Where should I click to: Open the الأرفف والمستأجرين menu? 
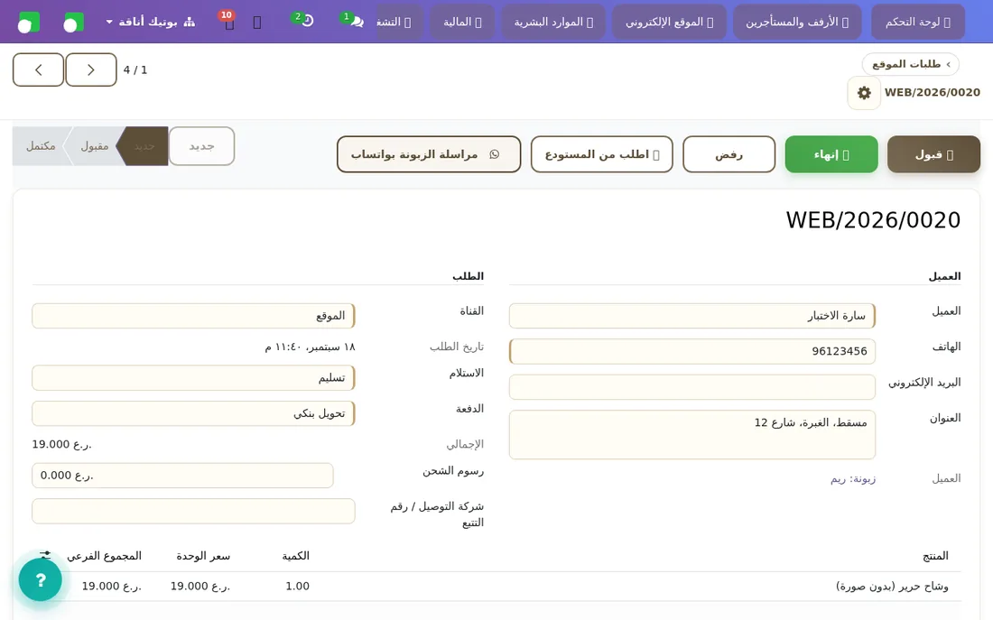coord(797,23)
